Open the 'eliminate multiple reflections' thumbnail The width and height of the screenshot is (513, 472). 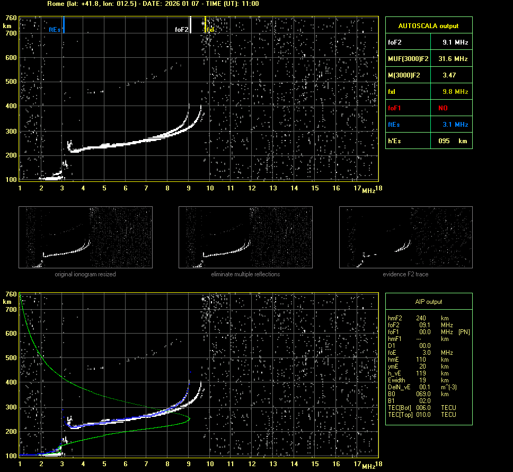point(245,237)
